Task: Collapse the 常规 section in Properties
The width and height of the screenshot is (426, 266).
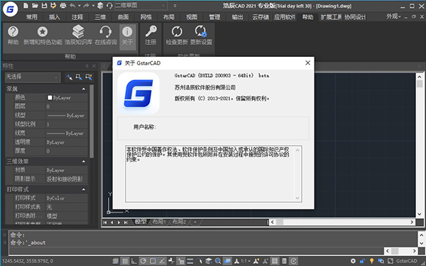Action: pyautogui.click(x=83, y=89)
